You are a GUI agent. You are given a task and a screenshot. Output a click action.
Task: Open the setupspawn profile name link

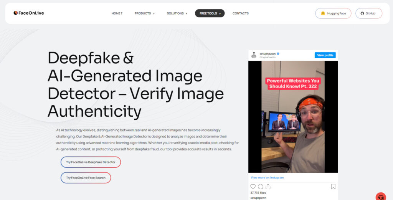268,54
